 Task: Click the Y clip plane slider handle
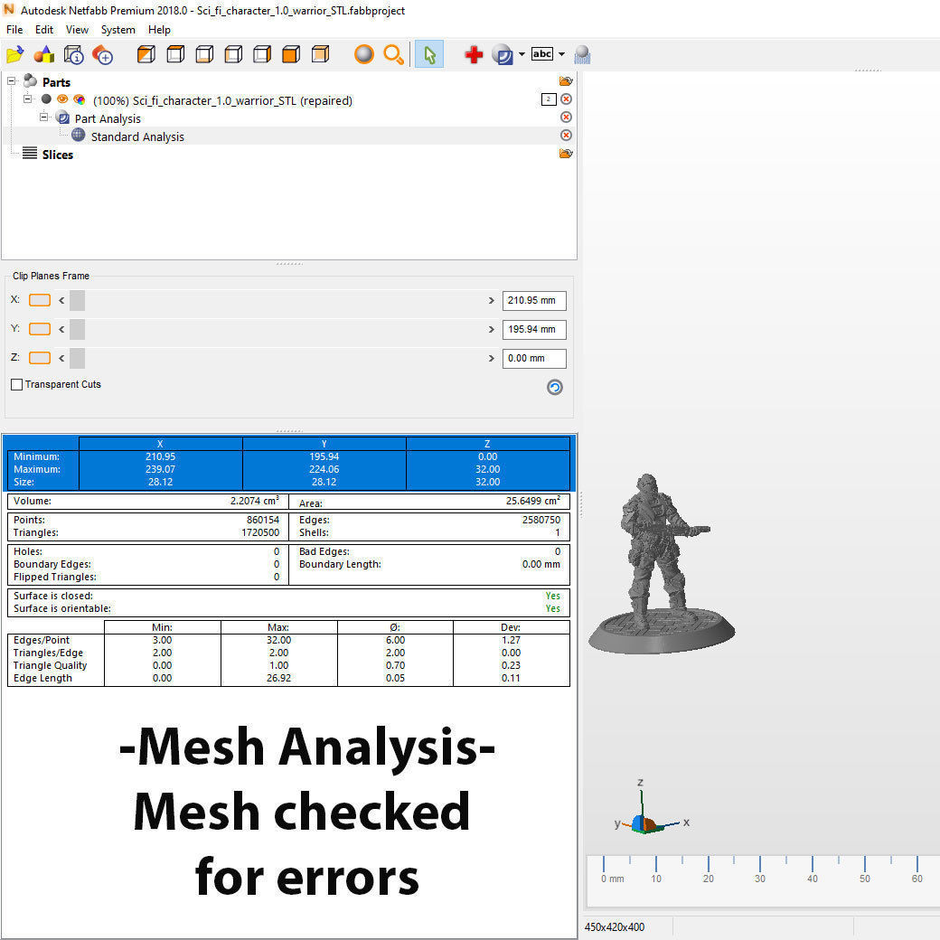point(77,329)
